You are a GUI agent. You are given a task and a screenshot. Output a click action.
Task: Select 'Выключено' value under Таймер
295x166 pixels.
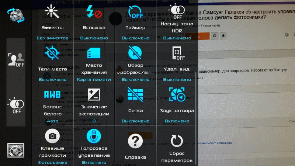[135, 38]
